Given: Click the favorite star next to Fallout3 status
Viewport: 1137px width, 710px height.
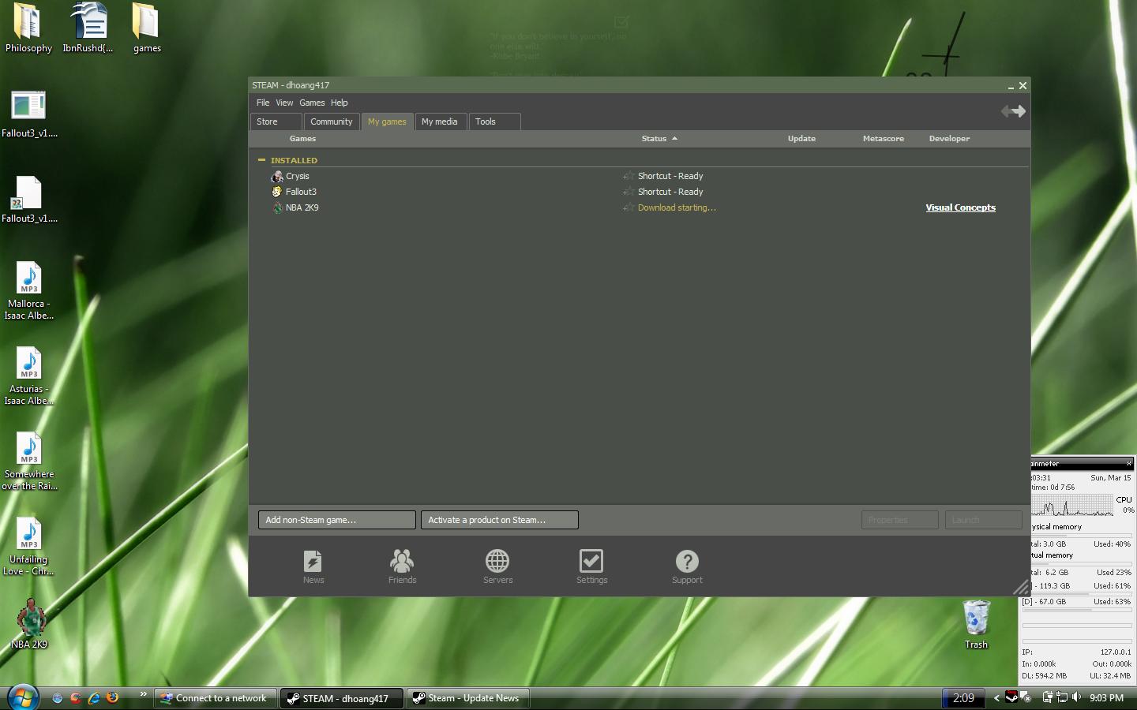Looking at the screenshot, I should [629, 192].
